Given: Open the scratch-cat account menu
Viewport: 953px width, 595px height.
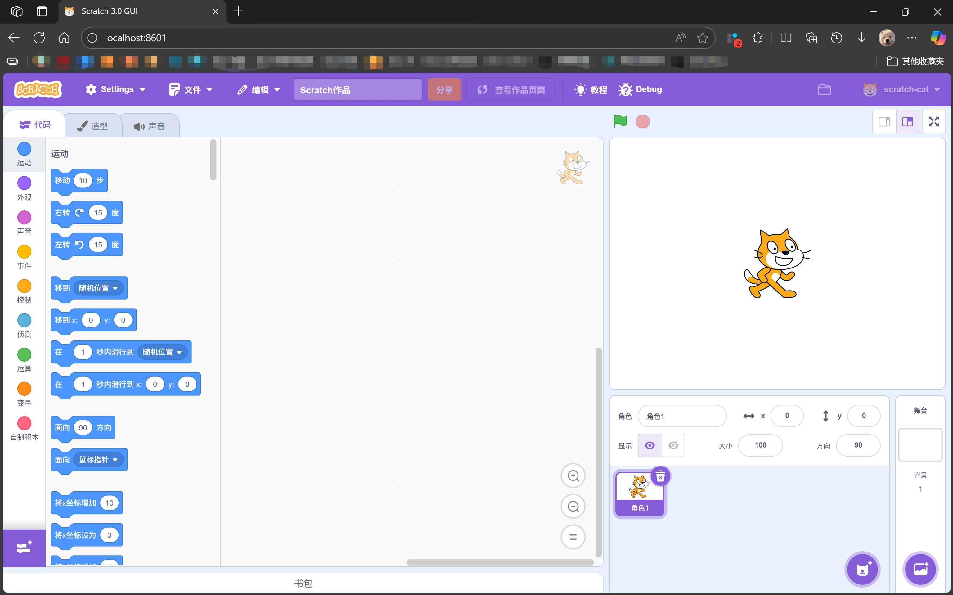Looking at the screenshot, I should click(x=901, y=89).
